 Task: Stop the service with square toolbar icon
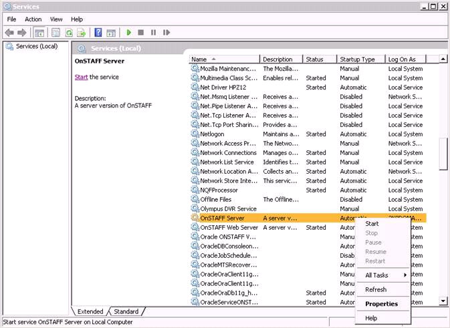(140, 32)
